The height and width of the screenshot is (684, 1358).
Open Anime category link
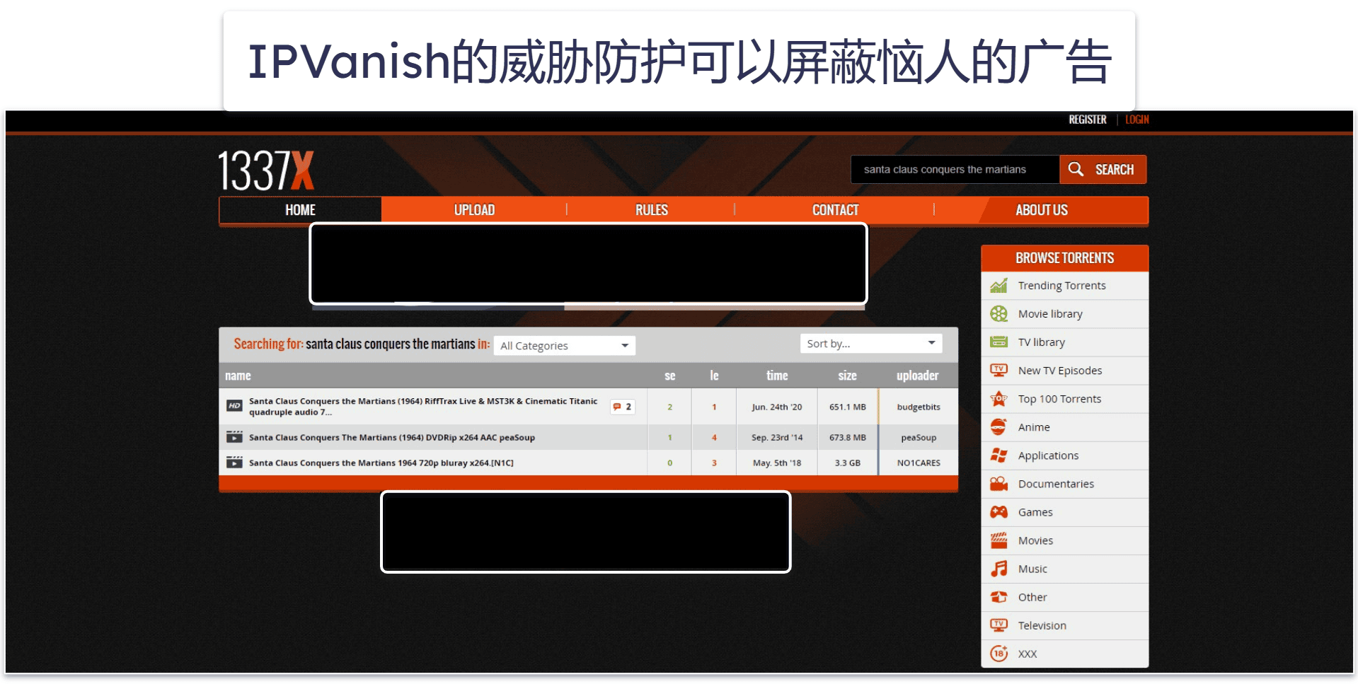pyautogui.click(x=1034, y=427)
